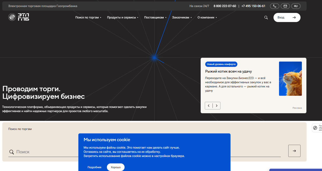Open the phone call icon button
322x171 pixels.
275,6
